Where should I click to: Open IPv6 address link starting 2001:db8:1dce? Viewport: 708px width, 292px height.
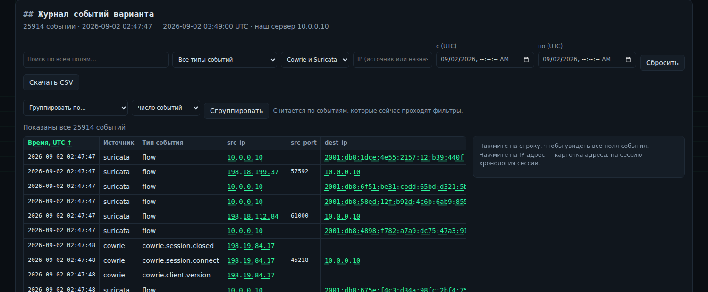pyautogui.click(x=394, y=157)
